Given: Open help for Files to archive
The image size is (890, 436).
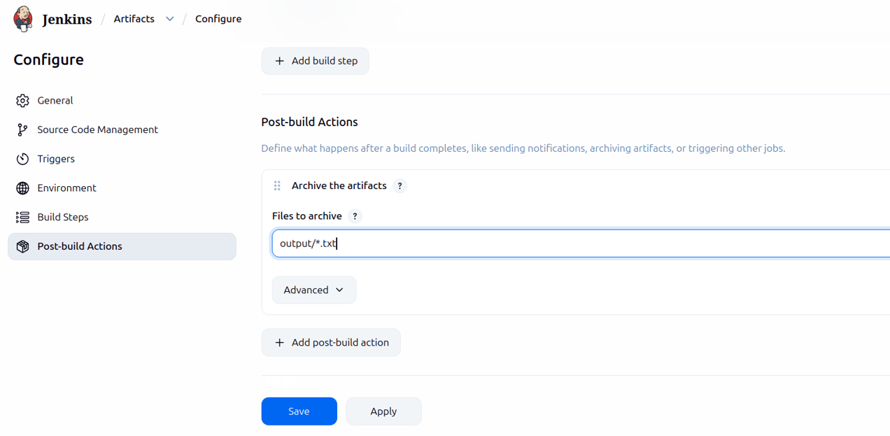Looking at the screenshot, I should pos(355,216).
